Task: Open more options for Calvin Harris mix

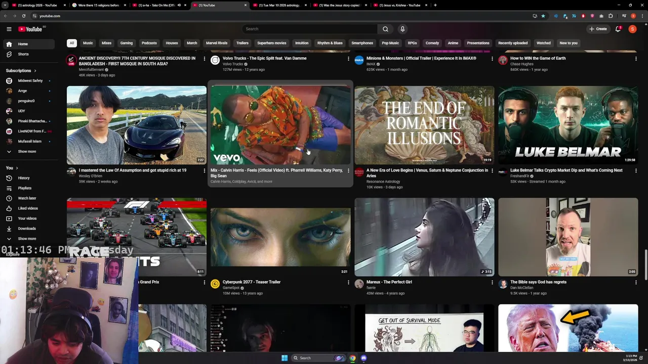Action: [x=348, y=171]
